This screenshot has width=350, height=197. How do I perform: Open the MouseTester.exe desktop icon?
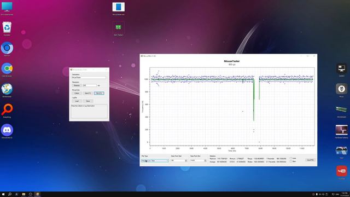119,7
